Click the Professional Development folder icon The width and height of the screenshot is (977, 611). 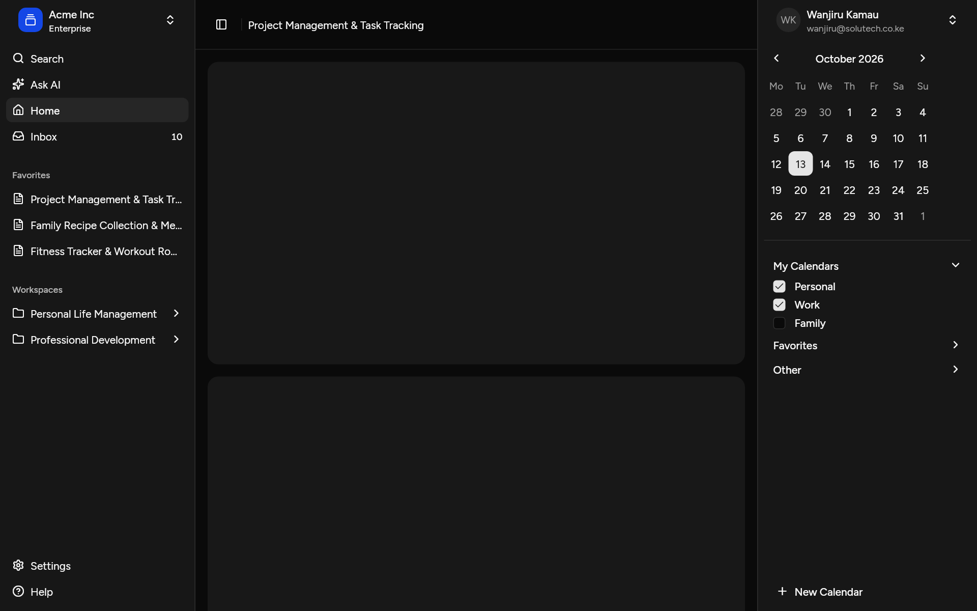(18, 339)
